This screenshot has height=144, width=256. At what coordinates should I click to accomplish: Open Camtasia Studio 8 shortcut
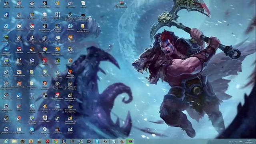point(57,85)
